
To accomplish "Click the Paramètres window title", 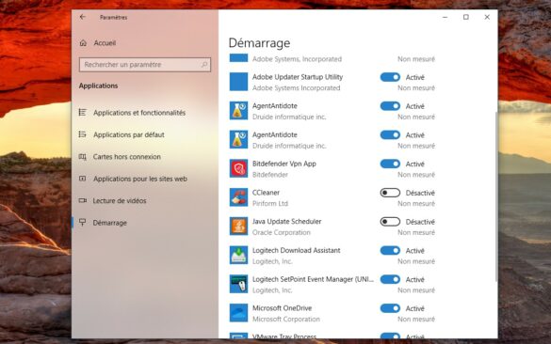I will click(x=113, y=17).
